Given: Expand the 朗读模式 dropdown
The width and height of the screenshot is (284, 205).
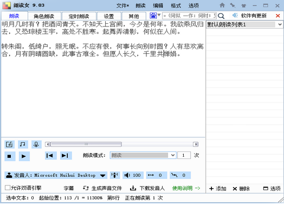Looking at the screenshot, I should coord(173,155).
